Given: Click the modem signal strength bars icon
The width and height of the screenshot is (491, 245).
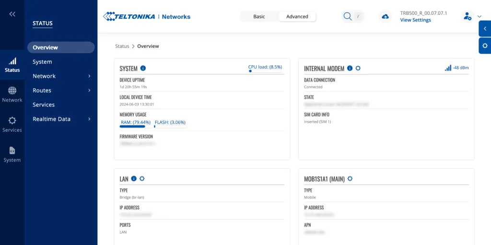Looking at the screenshot, I should [448, 68].
